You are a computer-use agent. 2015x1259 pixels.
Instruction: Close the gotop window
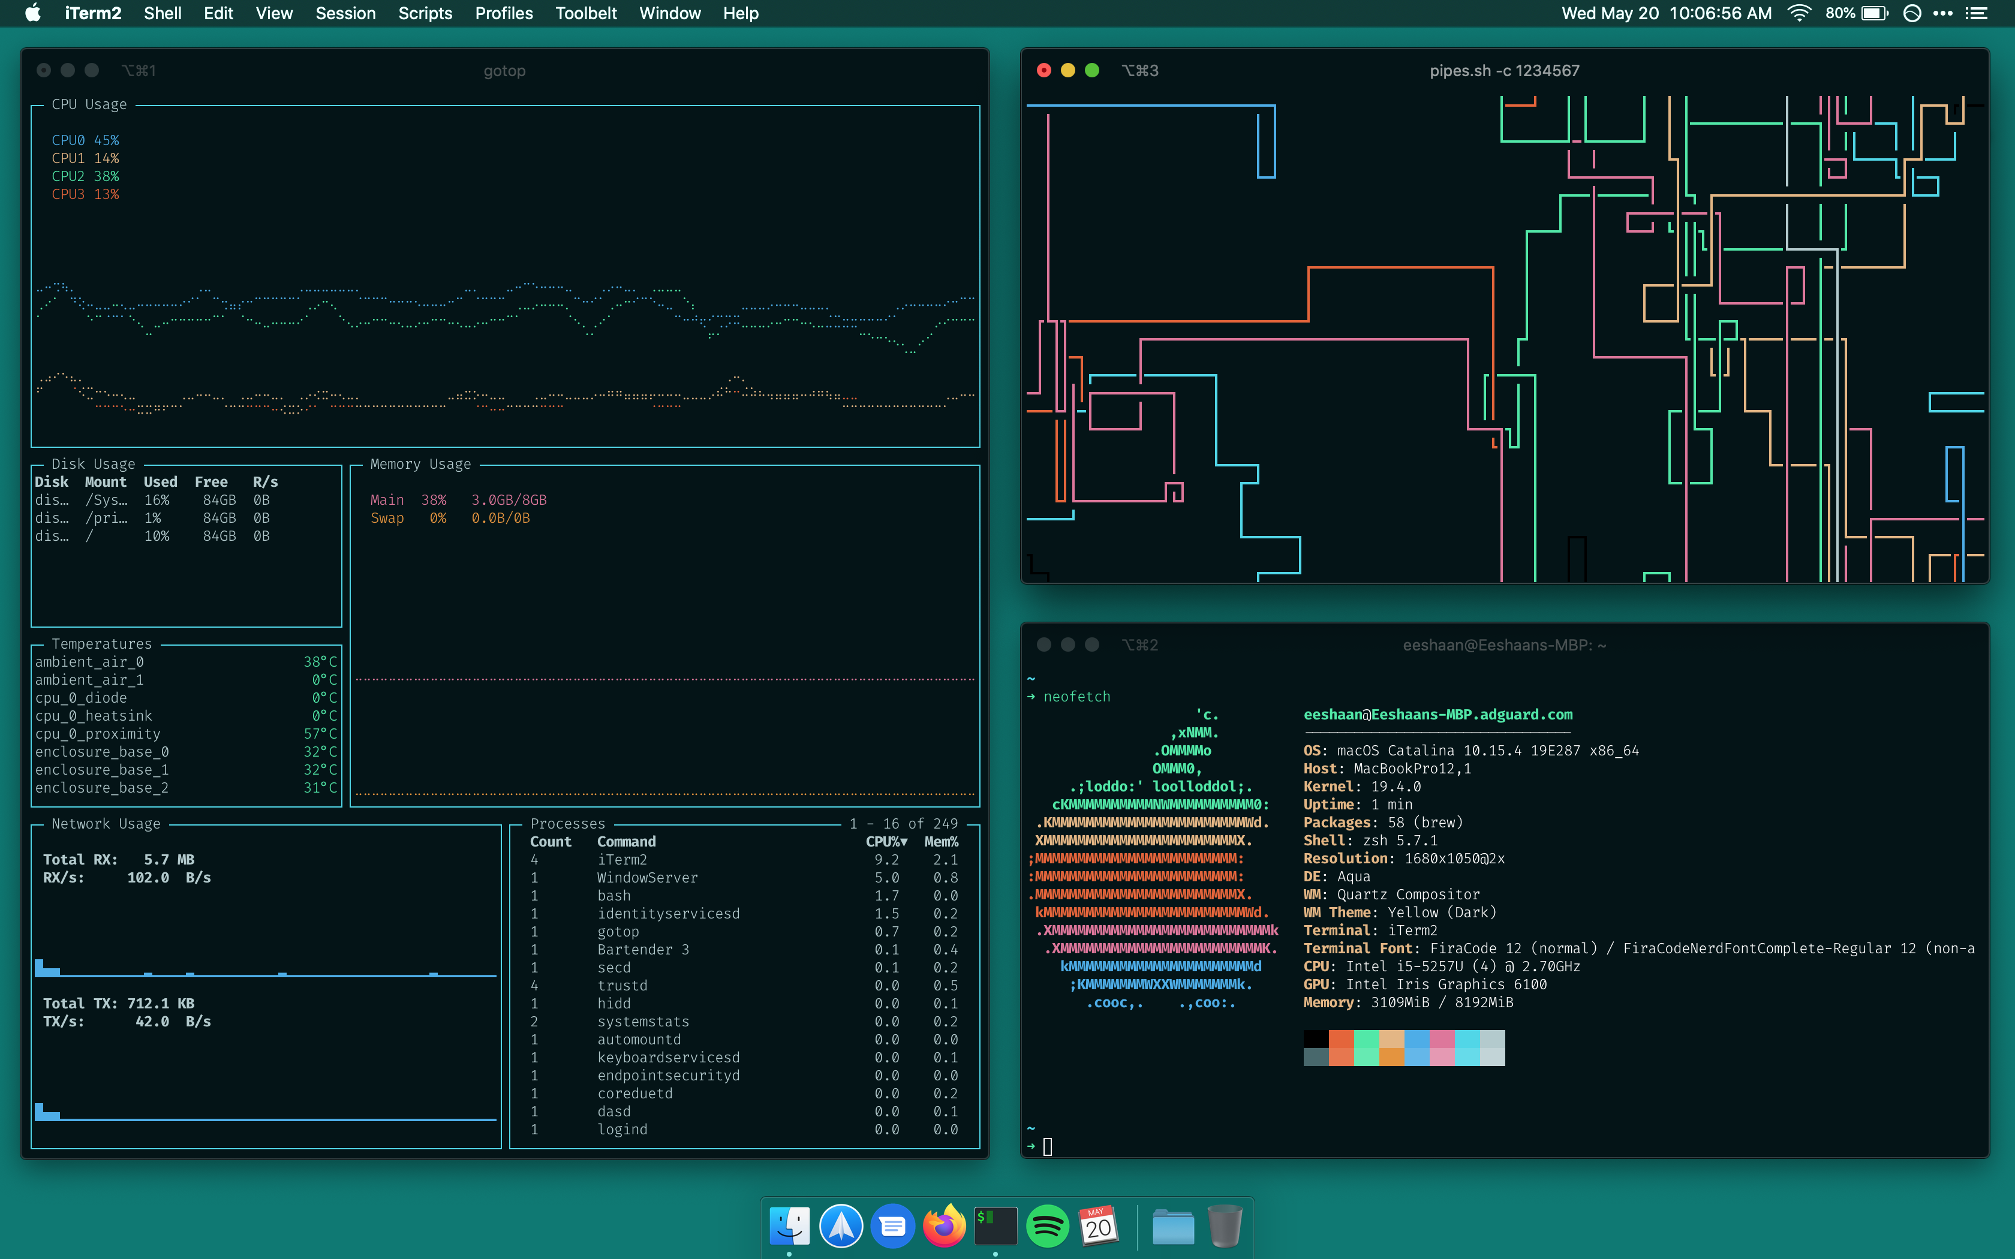[44, 71]
